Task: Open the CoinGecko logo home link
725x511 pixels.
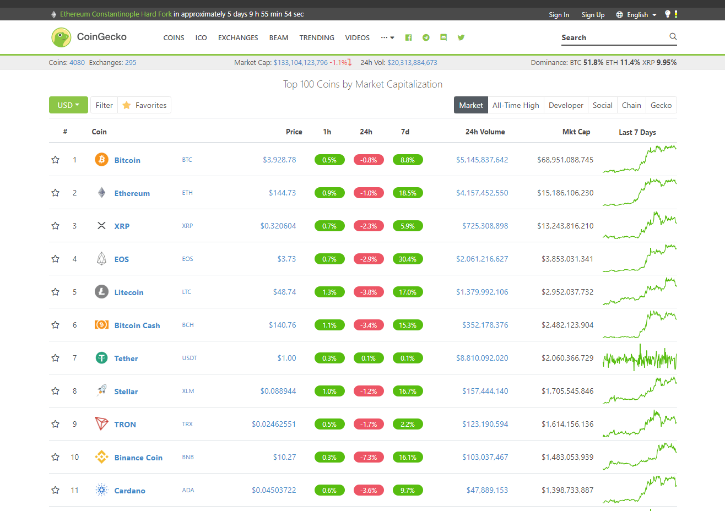Action: [x=89, y=37]
